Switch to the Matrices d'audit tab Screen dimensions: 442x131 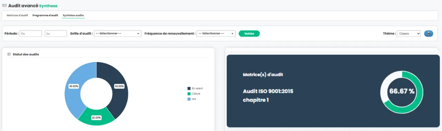[17, 16]
